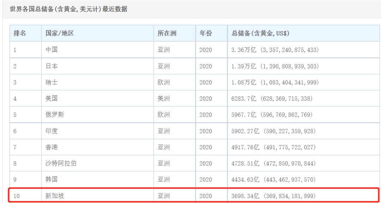Select the country name 印度
This screenshot has width=381, height=203.
pos(52,131)
